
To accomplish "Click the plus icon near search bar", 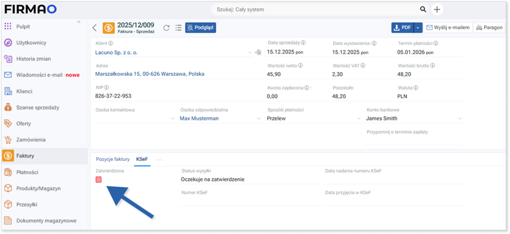I will 437,9.
